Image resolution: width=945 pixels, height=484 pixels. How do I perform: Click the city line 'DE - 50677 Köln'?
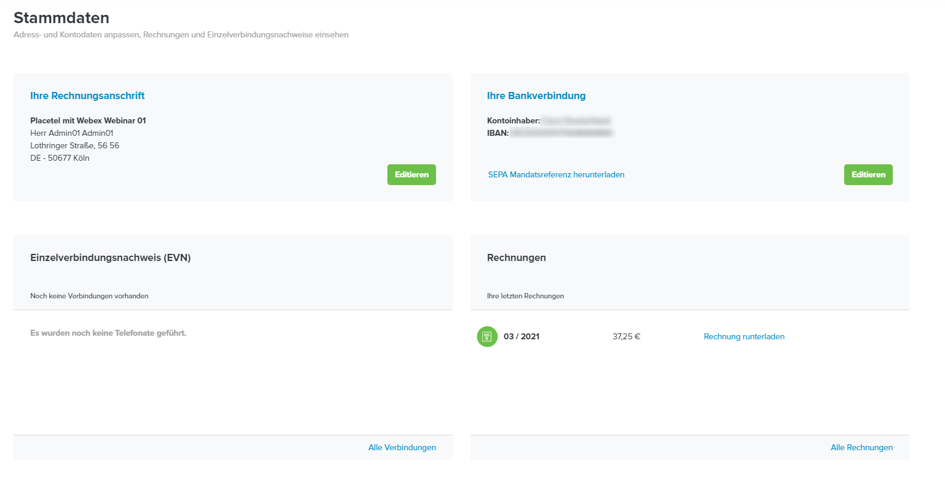click(x=60, y=158)
